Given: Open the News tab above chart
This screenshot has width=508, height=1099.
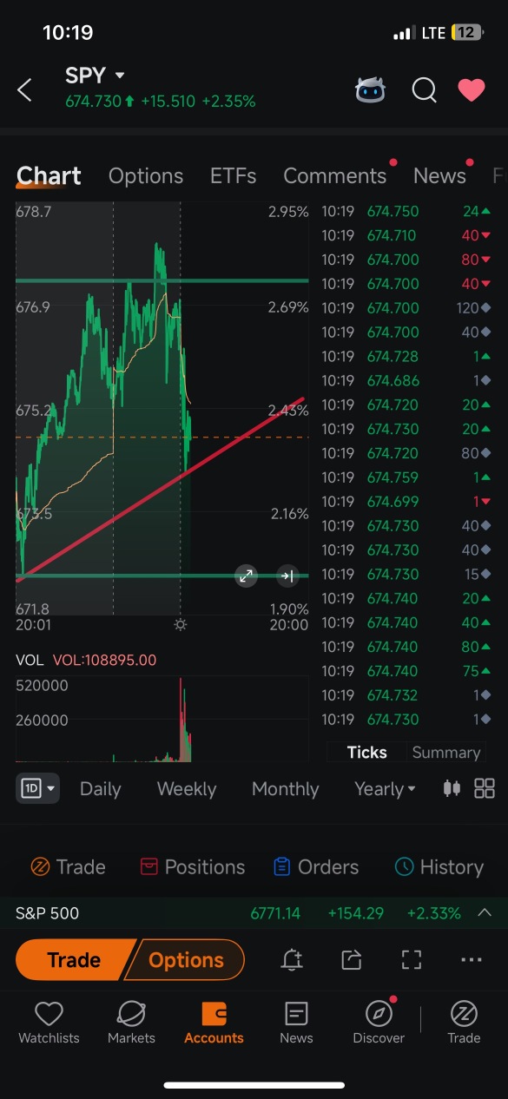Looking at the screenshot, I should tap(439, 175).
